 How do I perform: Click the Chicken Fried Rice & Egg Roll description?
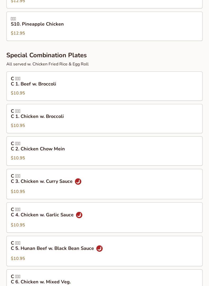47,64
